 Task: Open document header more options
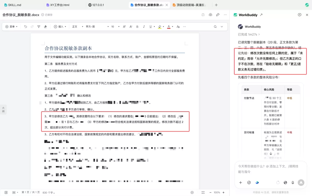coord(225,15)
